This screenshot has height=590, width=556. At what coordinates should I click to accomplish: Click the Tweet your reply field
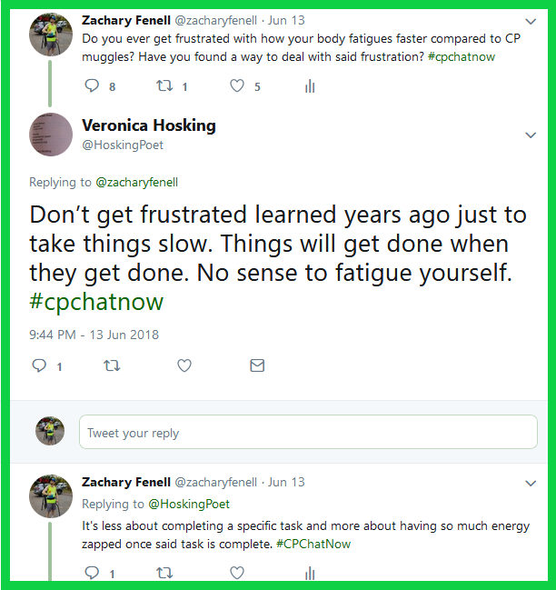click(x=308, y=433)
